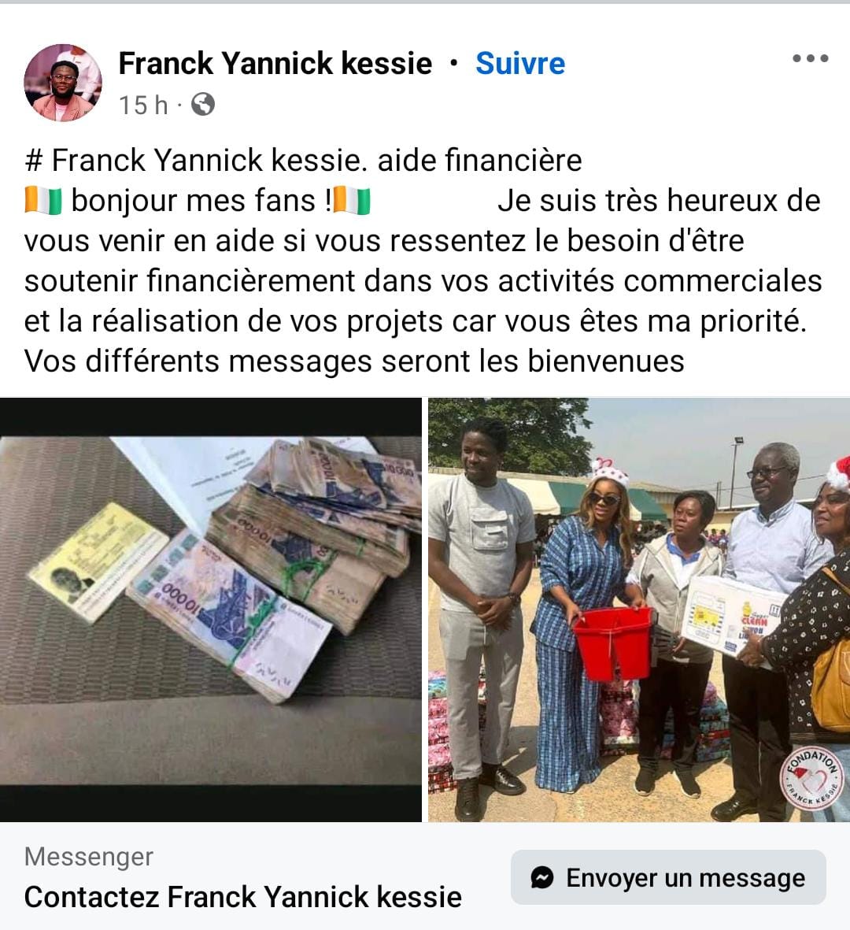Open the three-dot post options menu
The width and height of the screenshot is (850, 930).
pos(811,58)
